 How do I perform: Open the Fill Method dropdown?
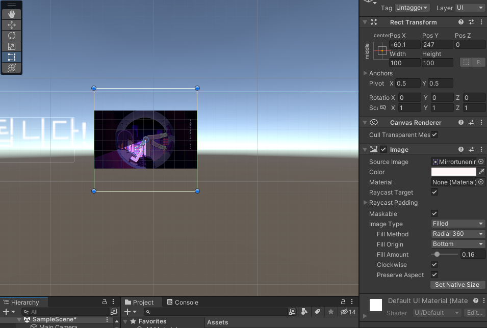tap(458, 234)
